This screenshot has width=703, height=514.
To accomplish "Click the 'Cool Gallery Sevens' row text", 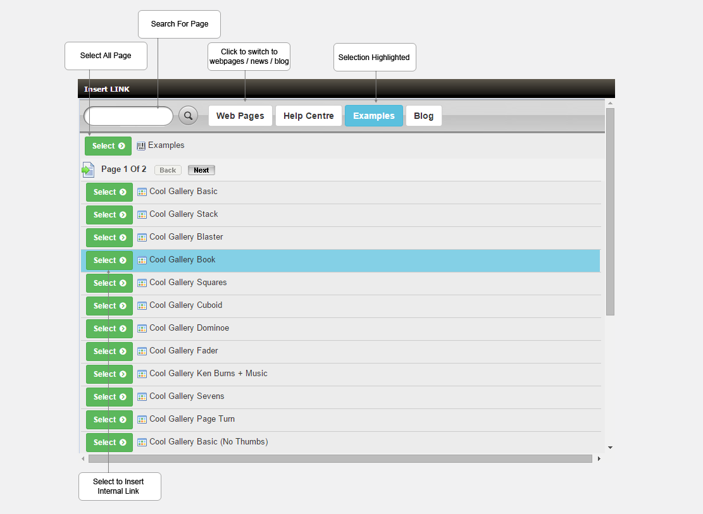I will click(x=187, y=396).
